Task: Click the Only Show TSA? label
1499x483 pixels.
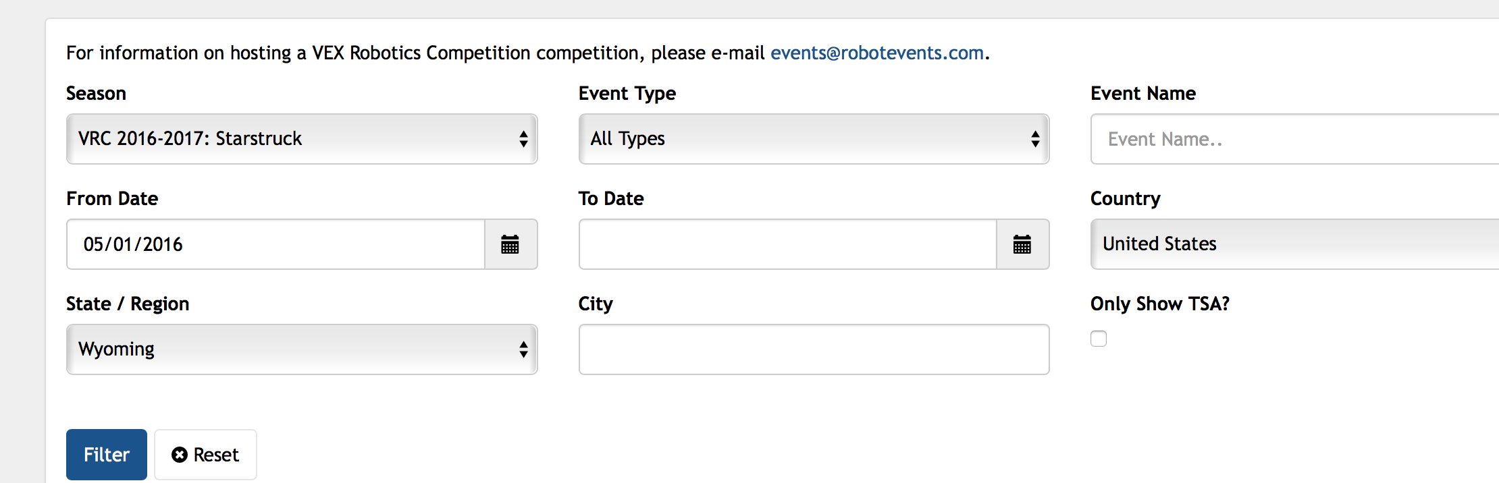Action: click(x=1160, y=304)
